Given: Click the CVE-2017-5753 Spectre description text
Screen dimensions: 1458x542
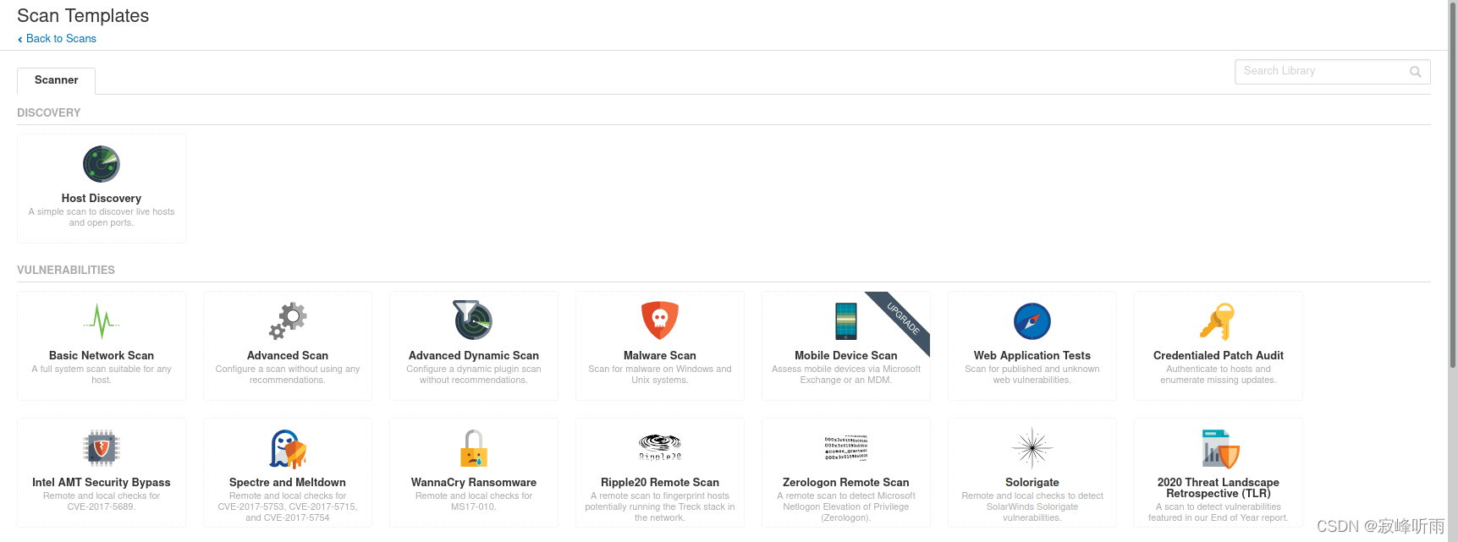Looking at the screenshot, I should [288, 507].
